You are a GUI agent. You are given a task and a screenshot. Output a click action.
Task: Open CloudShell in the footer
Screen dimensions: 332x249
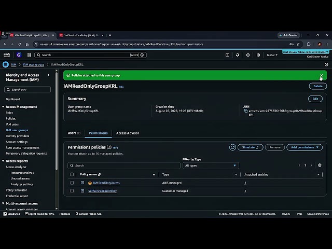pyautogui.click(x=11, y=214)
